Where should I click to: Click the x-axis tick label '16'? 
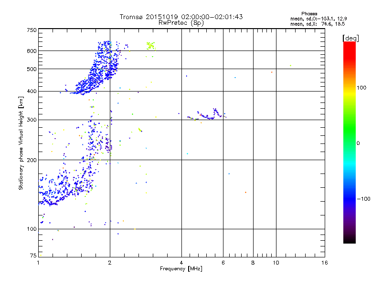[x=325, y=263]
